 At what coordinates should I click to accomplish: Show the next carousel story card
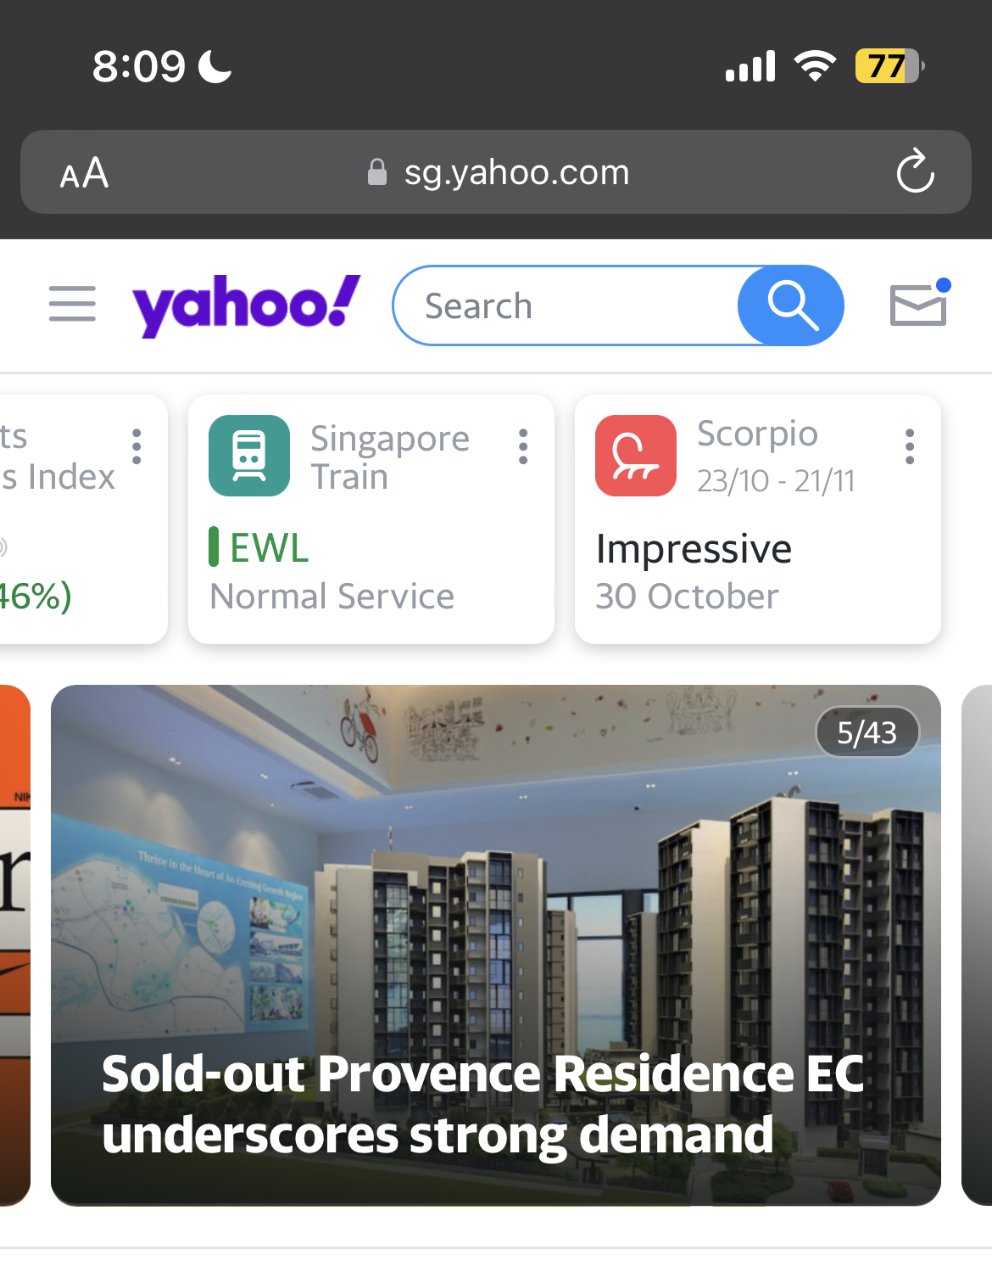[976, 944]
